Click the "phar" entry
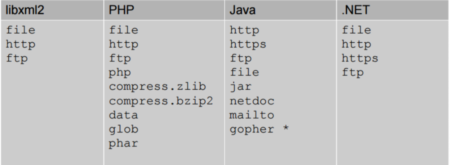Image resolution: width=450 pixels, height=165 pixels. click(x=123, y=144)
